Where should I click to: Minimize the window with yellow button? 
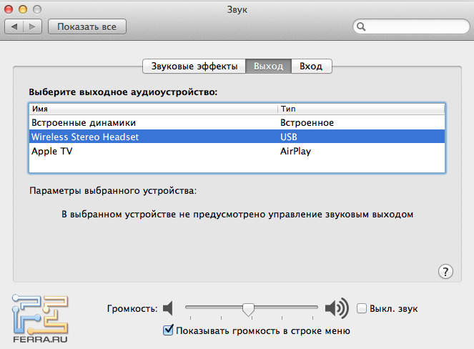coord(23,9)
